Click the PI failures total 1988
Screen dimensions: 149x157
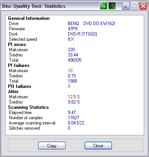click(72, 81)
